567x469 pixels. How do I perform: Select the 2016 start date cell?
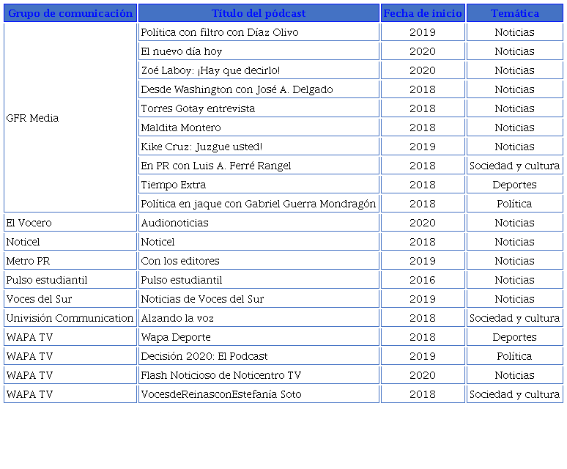coord(423,280)
